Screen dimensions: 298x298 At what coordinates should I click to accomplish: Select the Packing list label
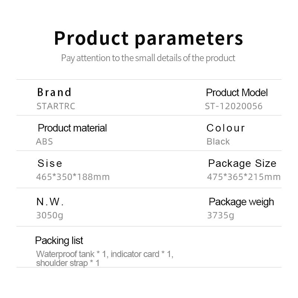59,240
